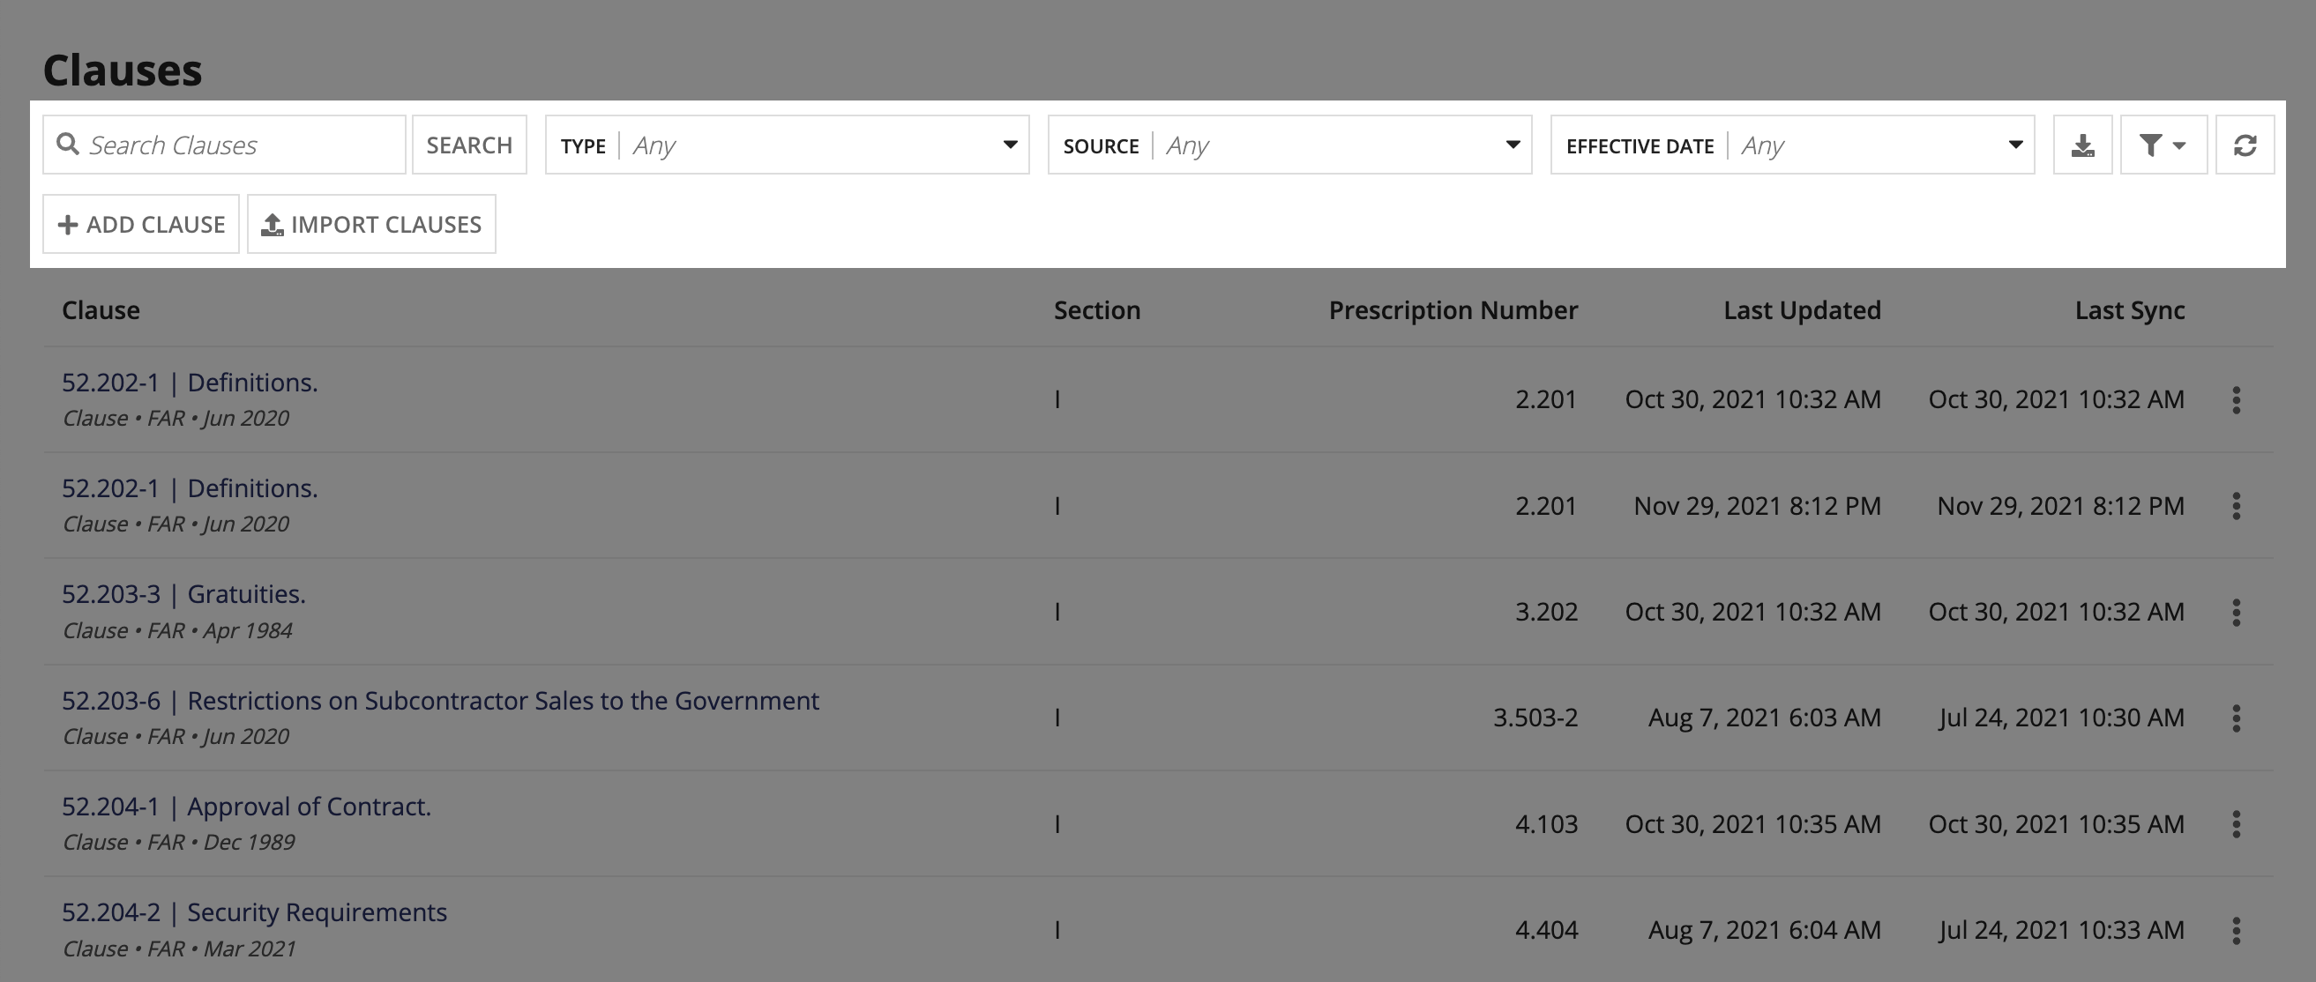2316x982 pixels.
Task: Click the magnifier icon in search box
Action: pyautogui.click(x=68, y=144)
